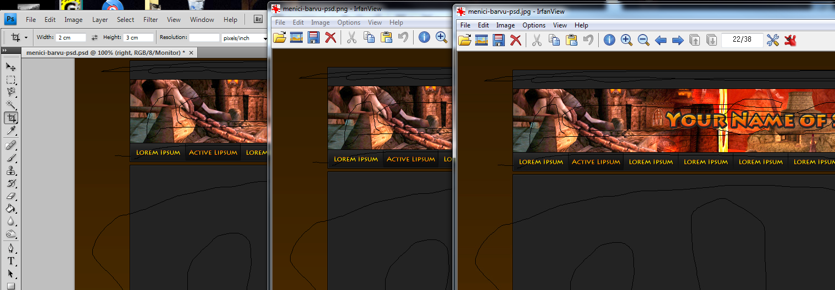The image size is (835, 290).
Task: Click Copy icon in PNG IrfanView window
Action: 369,37
